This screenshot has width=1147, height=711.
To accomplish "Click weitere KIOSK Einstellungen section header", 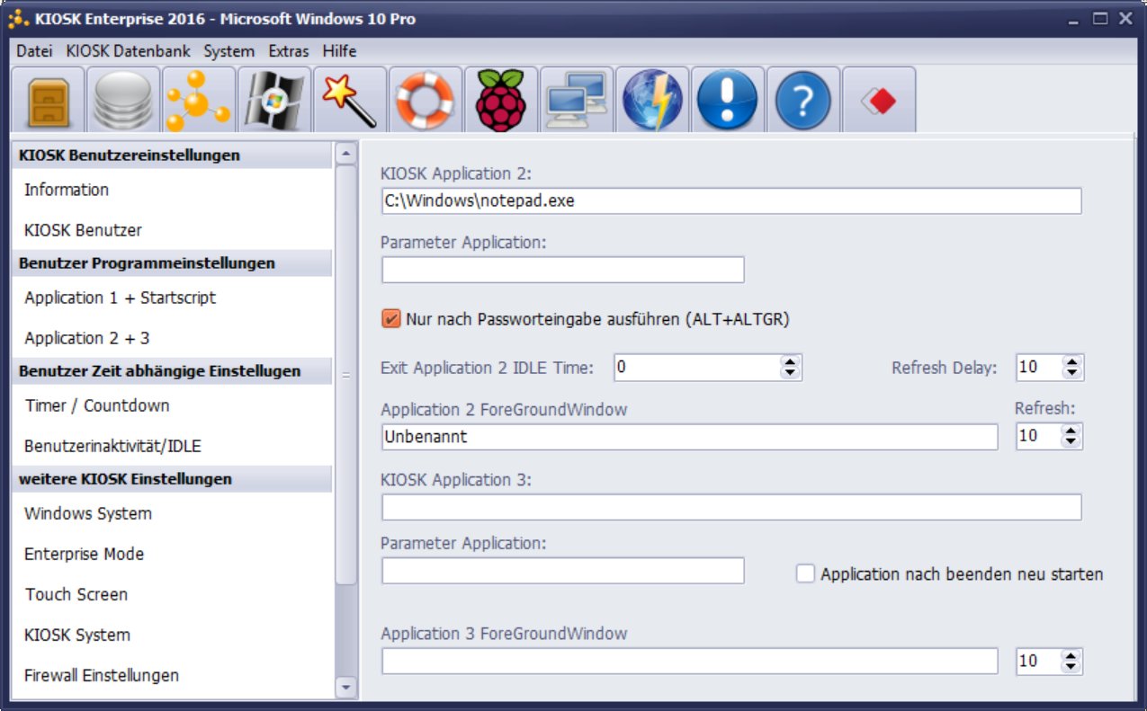I will tap(171, 479).
